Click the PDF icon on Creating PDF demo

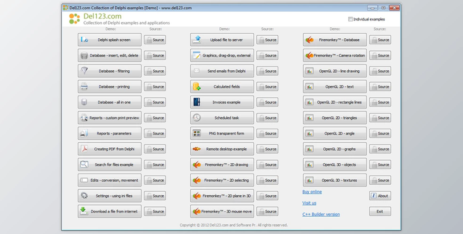(x=84, y=149)
